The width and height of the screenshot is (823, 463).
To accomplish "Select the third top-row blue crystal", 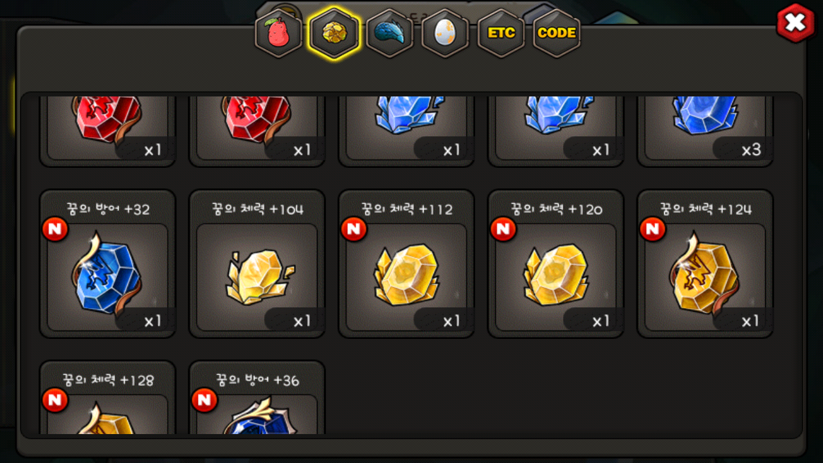I will pyautogui.click(x=406, y=131).
